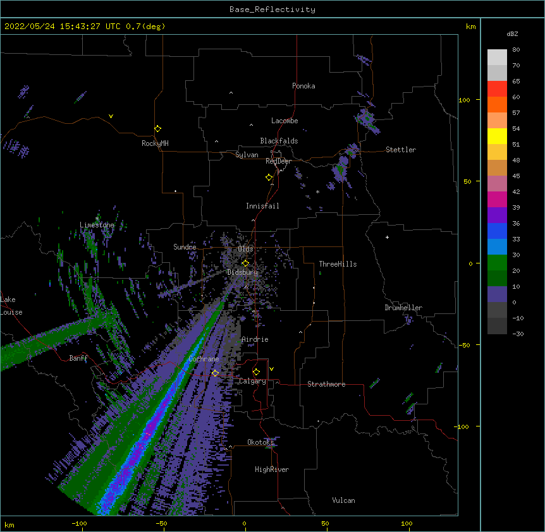545x532 pixels.
Task: Pick the bright yellow swatch in the dBZ legend
Action: tap(497, 136)
